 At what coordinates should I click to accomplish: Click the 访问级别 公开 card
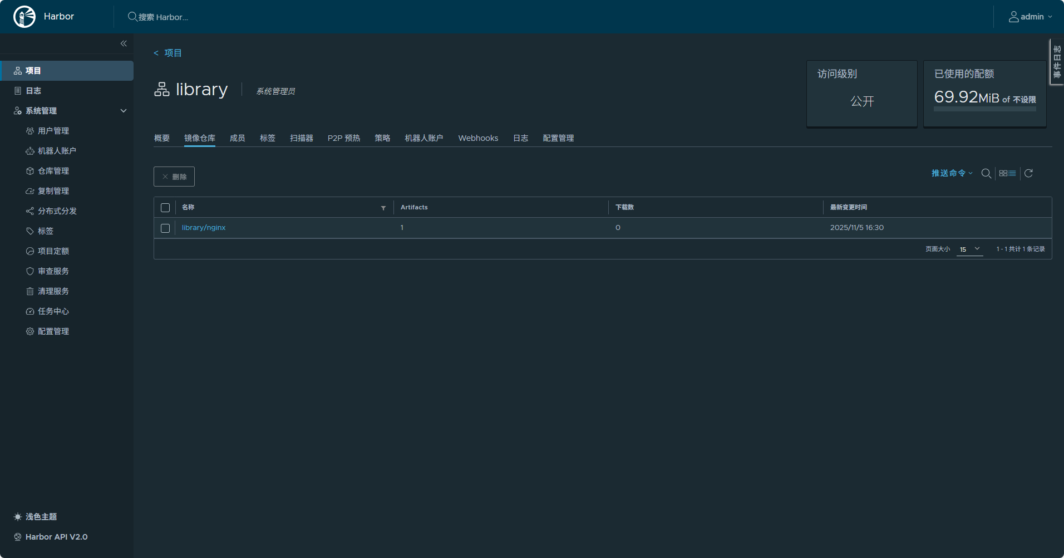click(862, 94)
